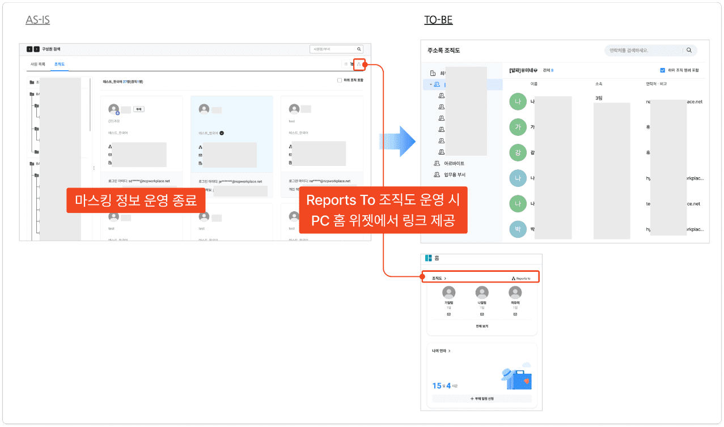The height and width of the screenshot is (427, 724).
Task: Click the Reports To view icon highlighted in red
Action: coord(359,64)
